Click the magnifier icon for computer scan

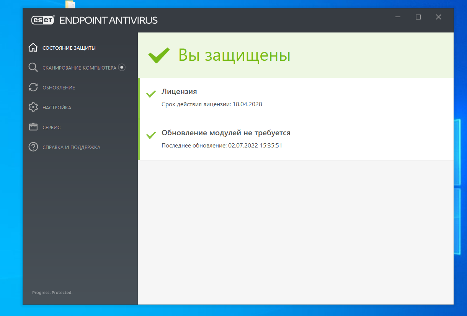click(x=33, y=68)
